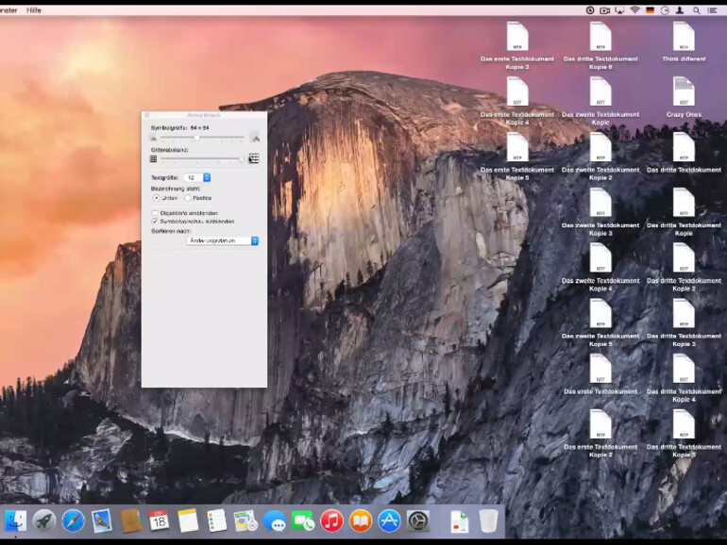Viewport: 727px width, 545px height.
Task: Click the small icon at Symbolgröße slider start
Action: [154, 138]
